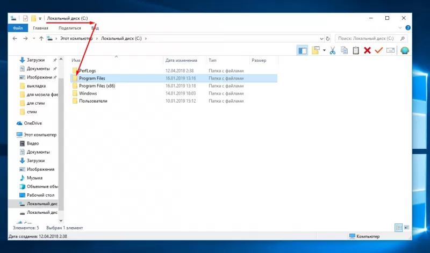Image resolution: width=430 pixels, height=253 pixels.
Task: Click date 14.01.2019 18:03 cell
Action: 181,93
